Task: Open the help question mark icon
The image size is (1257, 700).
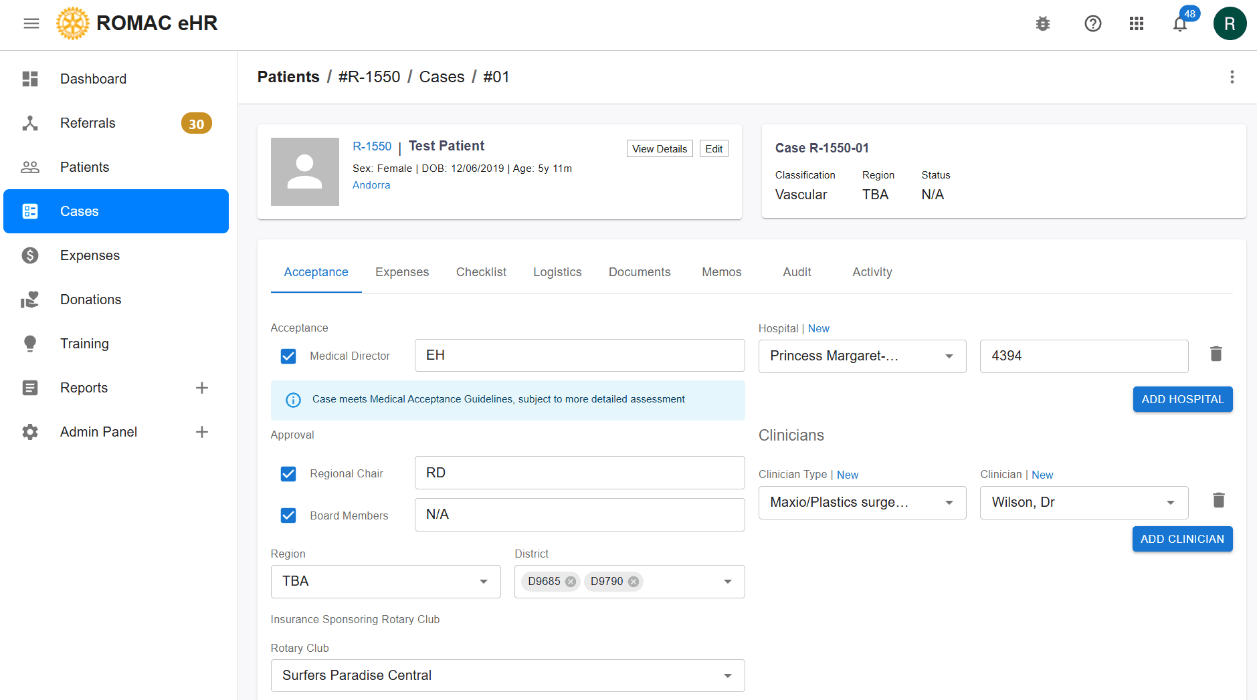Action: 1092,24
